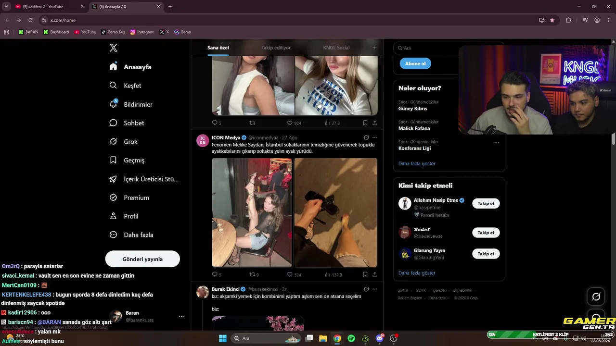The width and height of the screenshot is (616, 346).
Task: Open Discord from the taskbar
Action: 380,338
